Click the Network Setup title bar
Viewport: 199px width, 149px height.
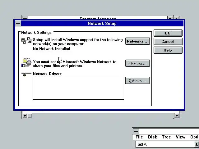[x=102, y=24]
